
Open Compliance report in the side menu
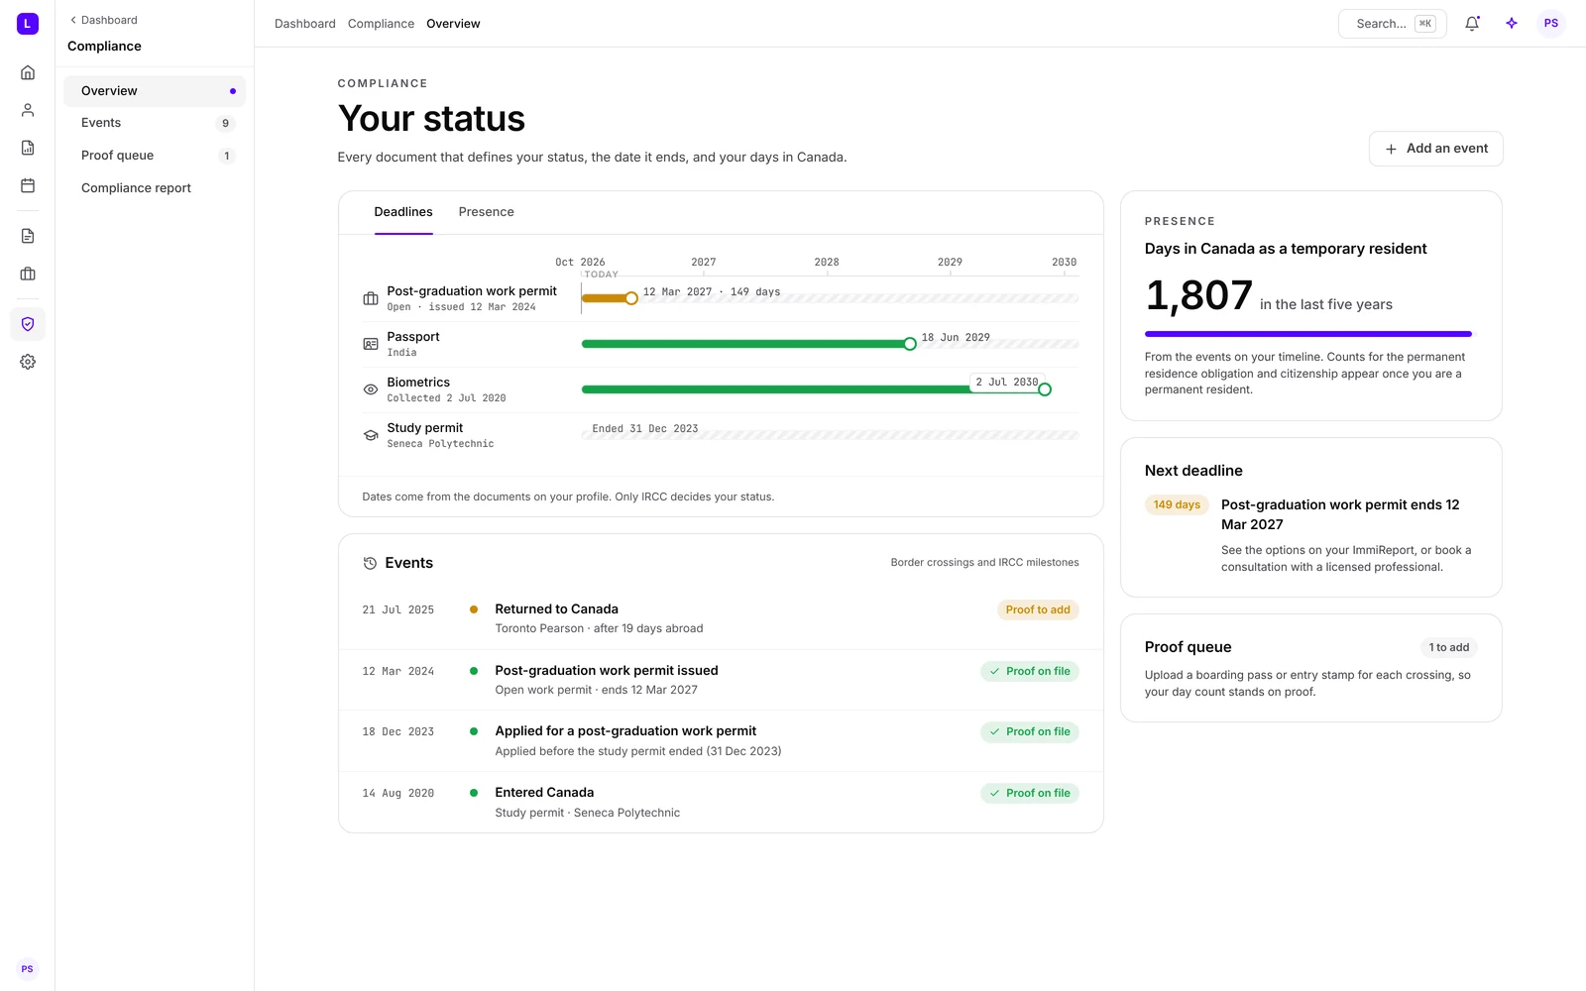pos(155,188)
